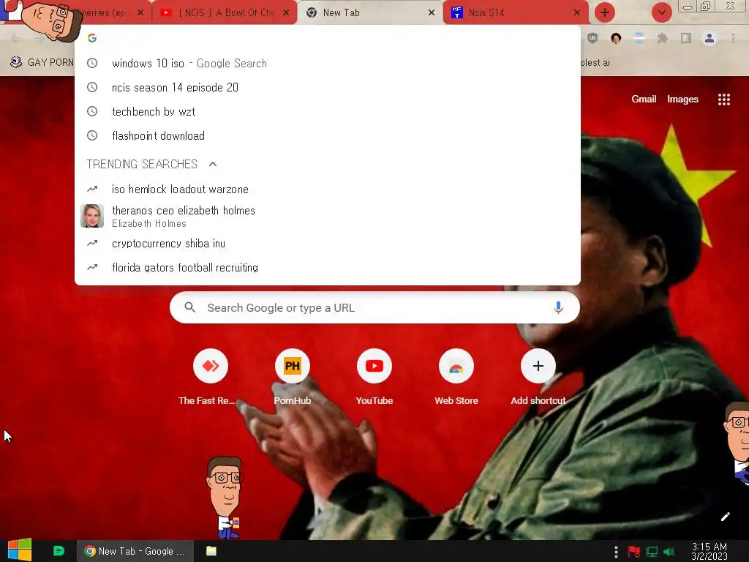Open the network tray icon
Viewport: 749px width, 562px height.
point(652,552)
